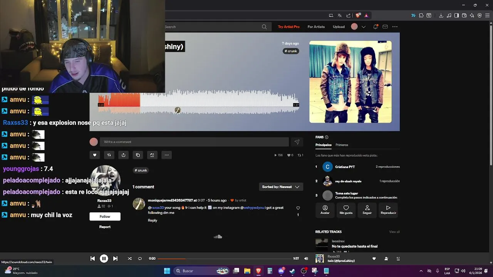The width and height of the screenshot is (493, 277).
Task: Like current track in bottom player bar
Action: click(x=374, y=259)
